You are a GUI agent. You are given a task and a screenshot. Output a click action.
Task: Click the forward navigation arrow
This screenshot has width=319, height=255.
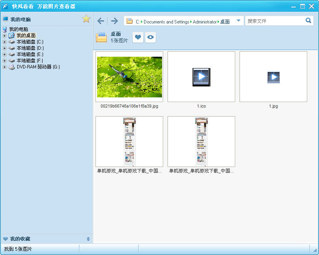(x=115, y=21)
